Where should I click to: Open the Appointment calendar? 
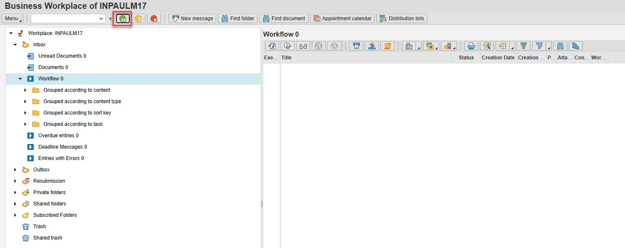coord(342,19)
